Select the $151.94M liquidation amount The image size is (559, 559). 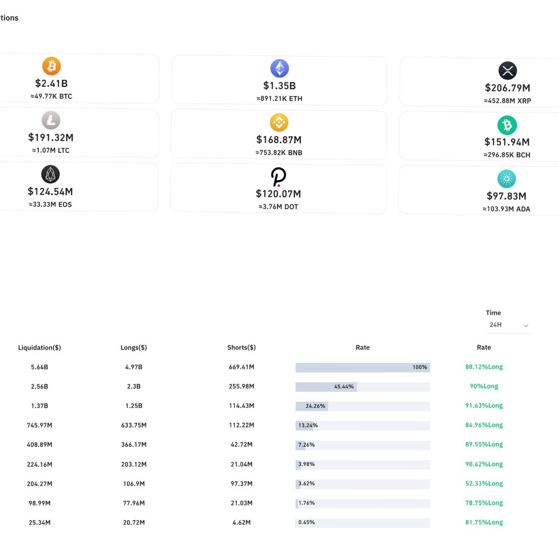(507, 142)
